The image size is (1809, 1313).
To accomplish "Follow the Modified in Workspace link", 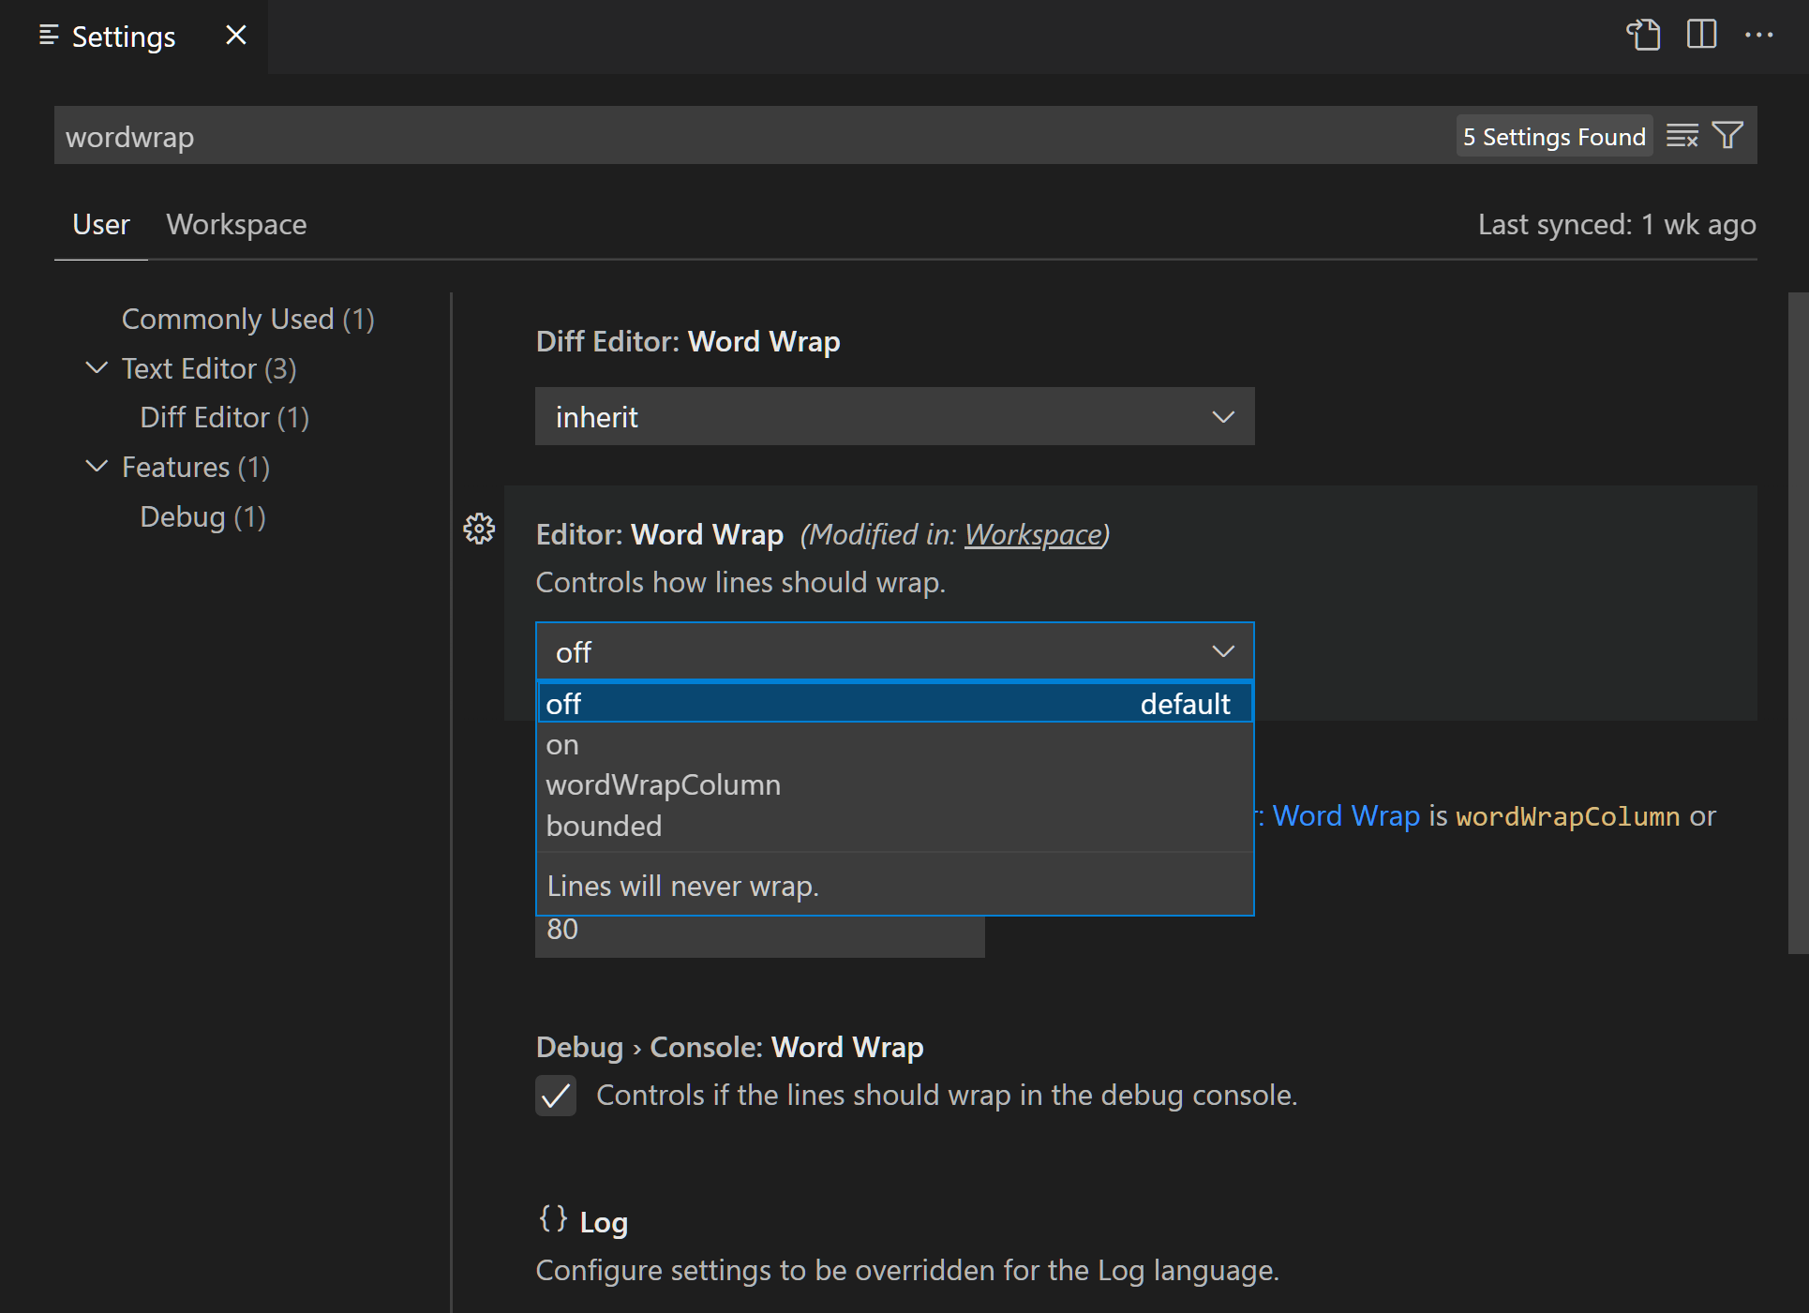I will click(x=1033, y=534).
